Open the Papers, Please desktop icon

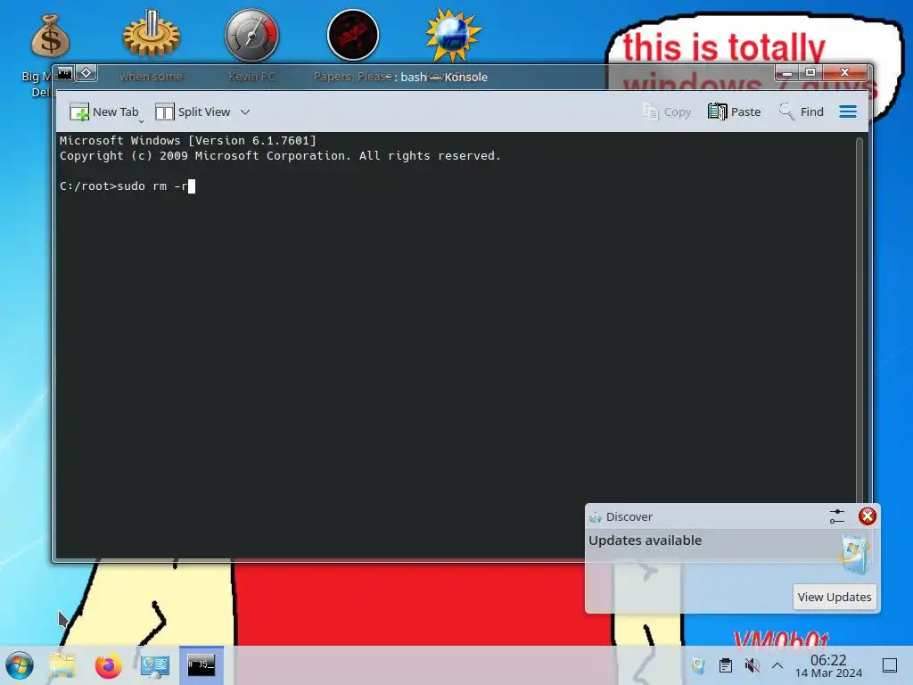click(x=353, y=35)
